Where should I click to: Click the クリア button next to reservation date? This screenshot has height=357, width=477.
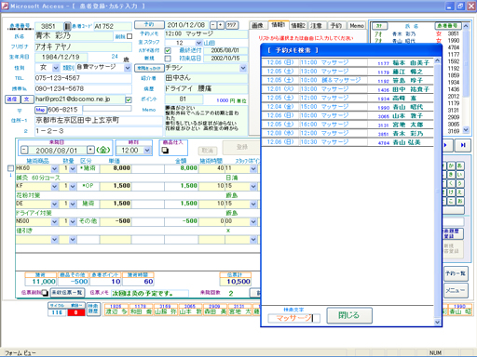click(x=232, y=25)
